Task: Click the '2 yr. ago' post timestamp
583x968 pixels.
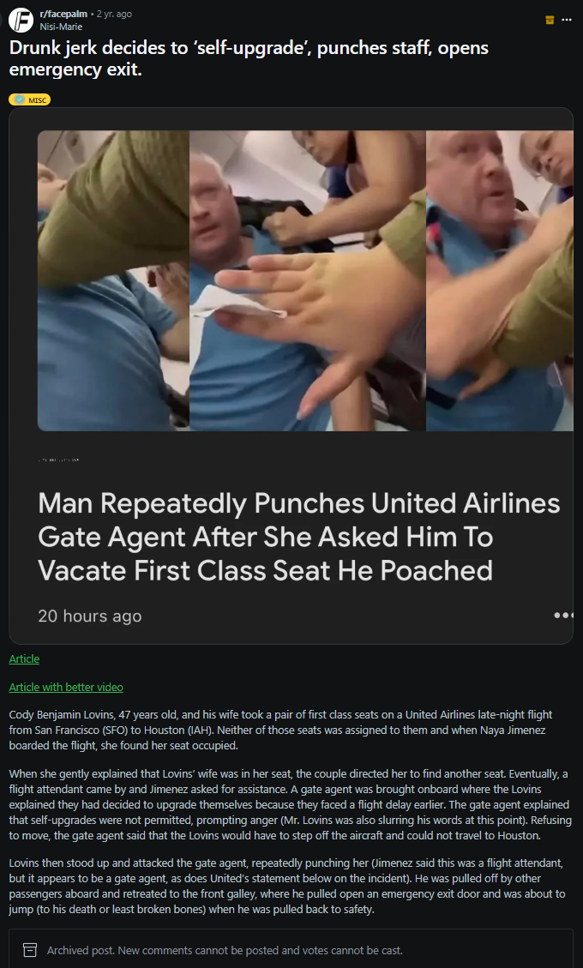Action: pyautogui.click(x=114, y=14)
